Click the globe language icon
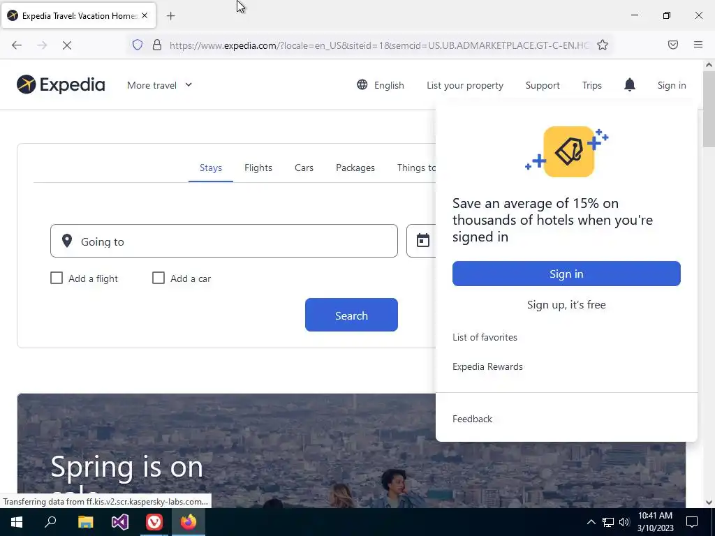715x536 pixels. pyautogui.click(x=362, y=84)
